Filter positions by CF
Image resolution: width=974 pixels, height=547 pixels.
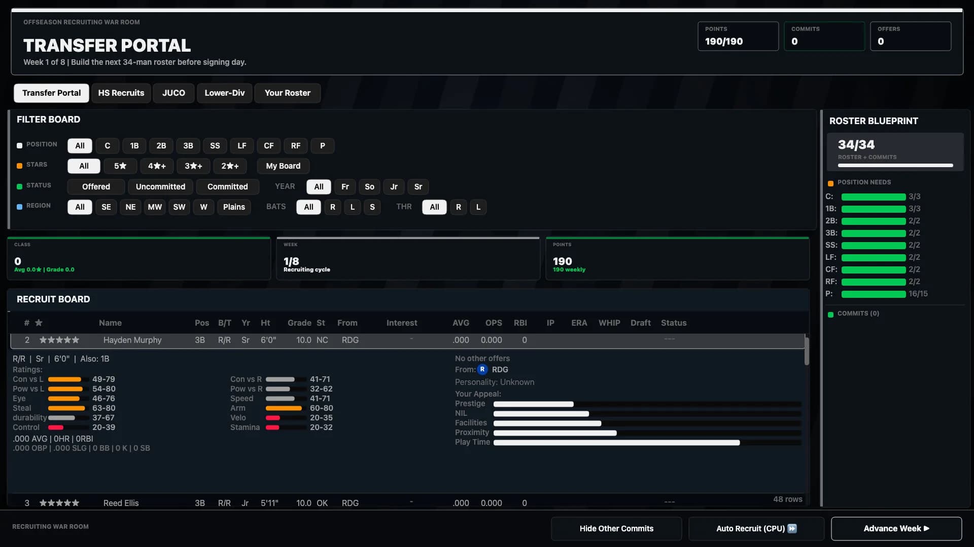coord(269,146)
